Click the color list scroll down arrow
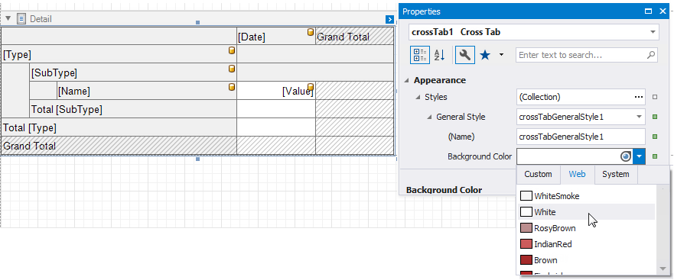 [x=663, y=269]
